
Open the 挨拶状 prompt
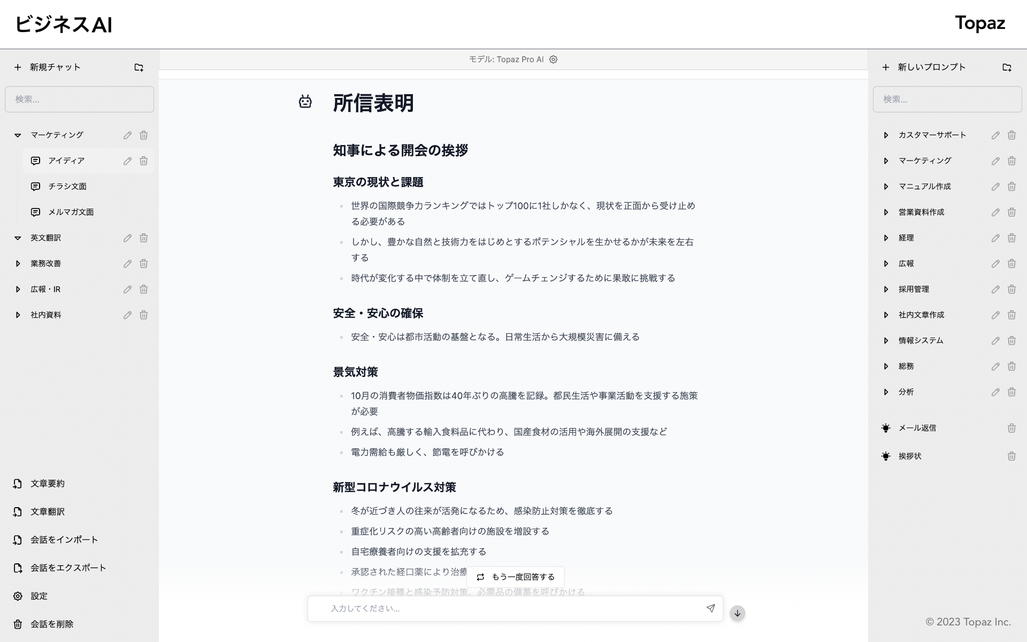tap(909, 456)
